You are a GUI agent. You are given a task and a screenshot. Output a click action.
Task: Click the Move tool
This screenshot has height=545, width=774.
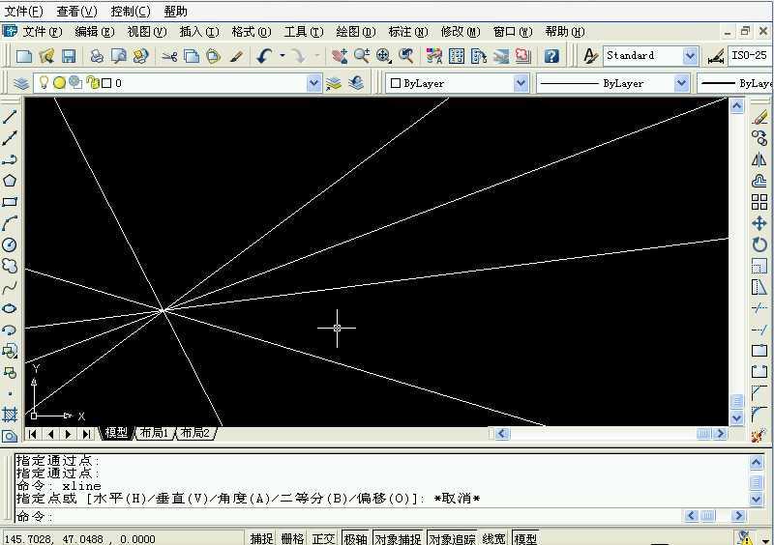click(759, 223)
